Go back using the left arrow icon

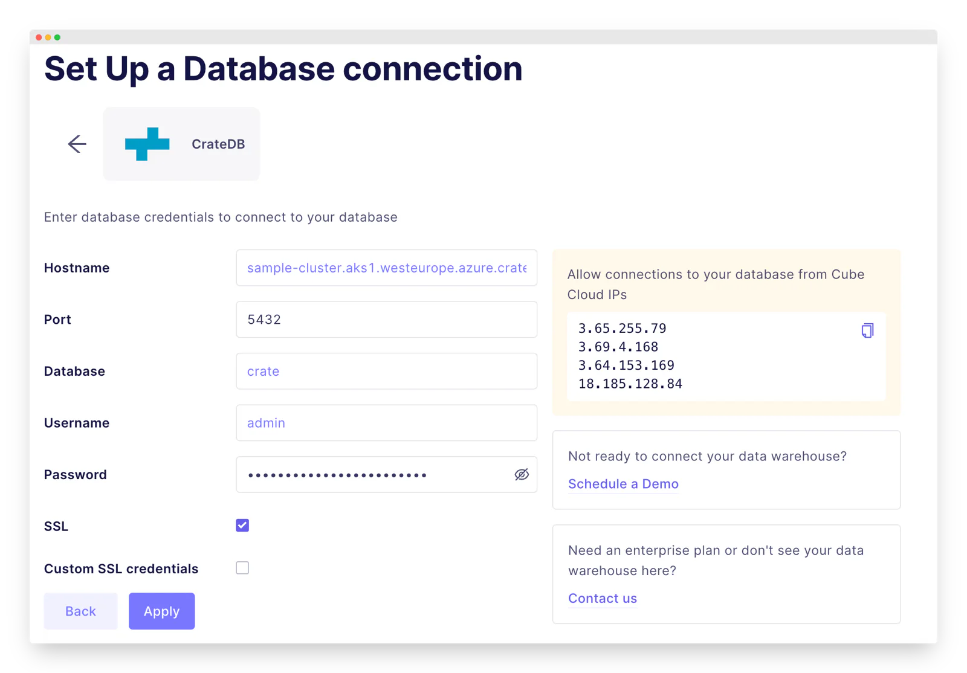coord(77,144)
